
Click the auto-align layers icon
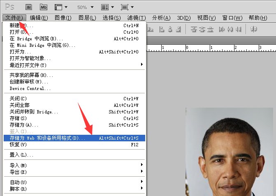pos(254,29)
